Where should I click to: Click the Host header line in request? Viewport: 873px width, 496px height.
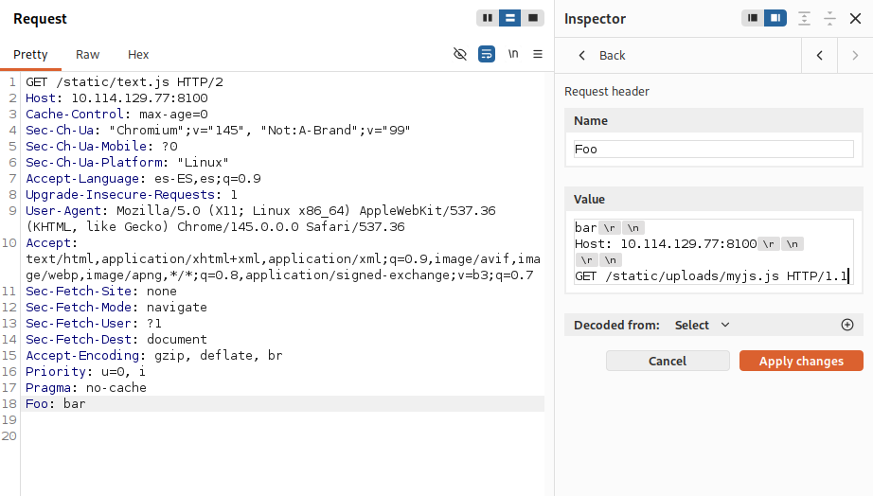(x=116, y=98)
